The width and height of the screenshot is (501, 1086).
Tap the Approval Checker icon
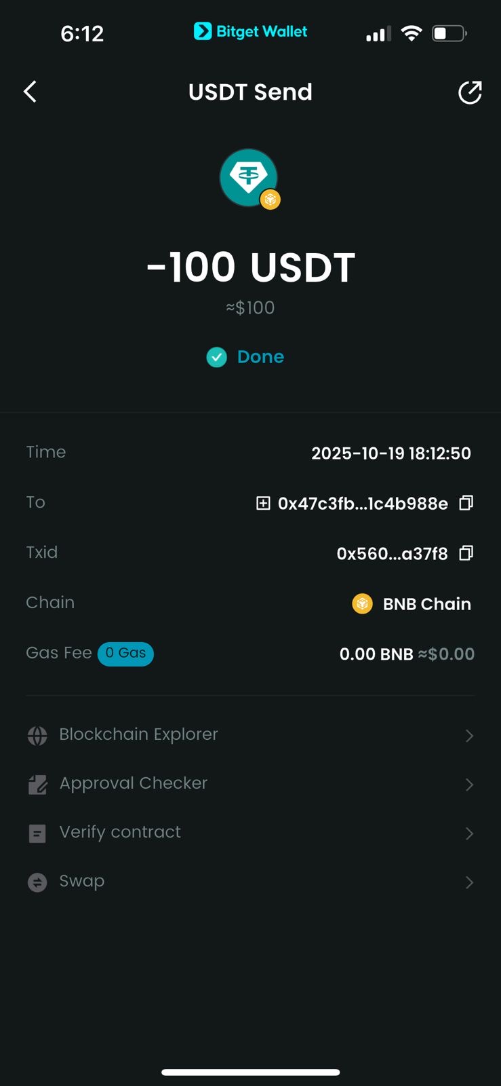pyautogui.click(x=37, y=785)
